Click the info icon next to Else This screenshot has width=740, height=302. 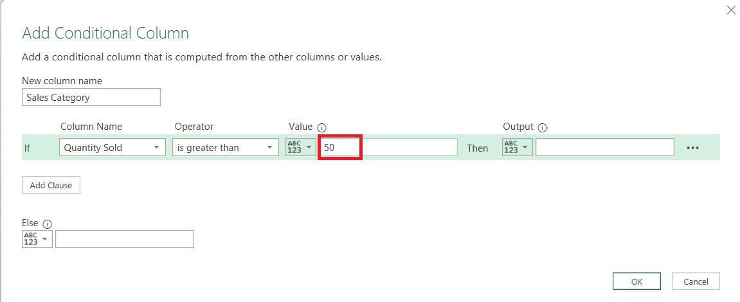click(47, 224)
